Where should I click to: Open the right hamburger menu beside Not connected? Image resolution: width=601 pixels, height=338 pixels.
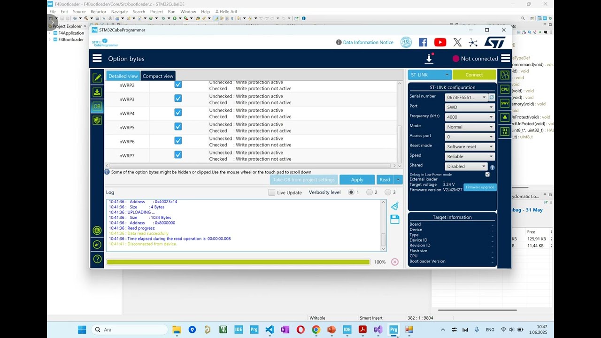505,58
